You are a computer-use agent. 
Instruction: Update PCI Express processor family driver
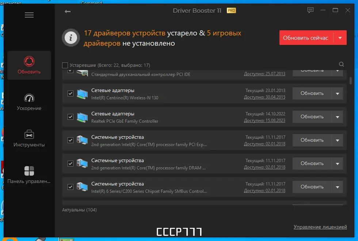pyautogui.click(x=312, y=140)
